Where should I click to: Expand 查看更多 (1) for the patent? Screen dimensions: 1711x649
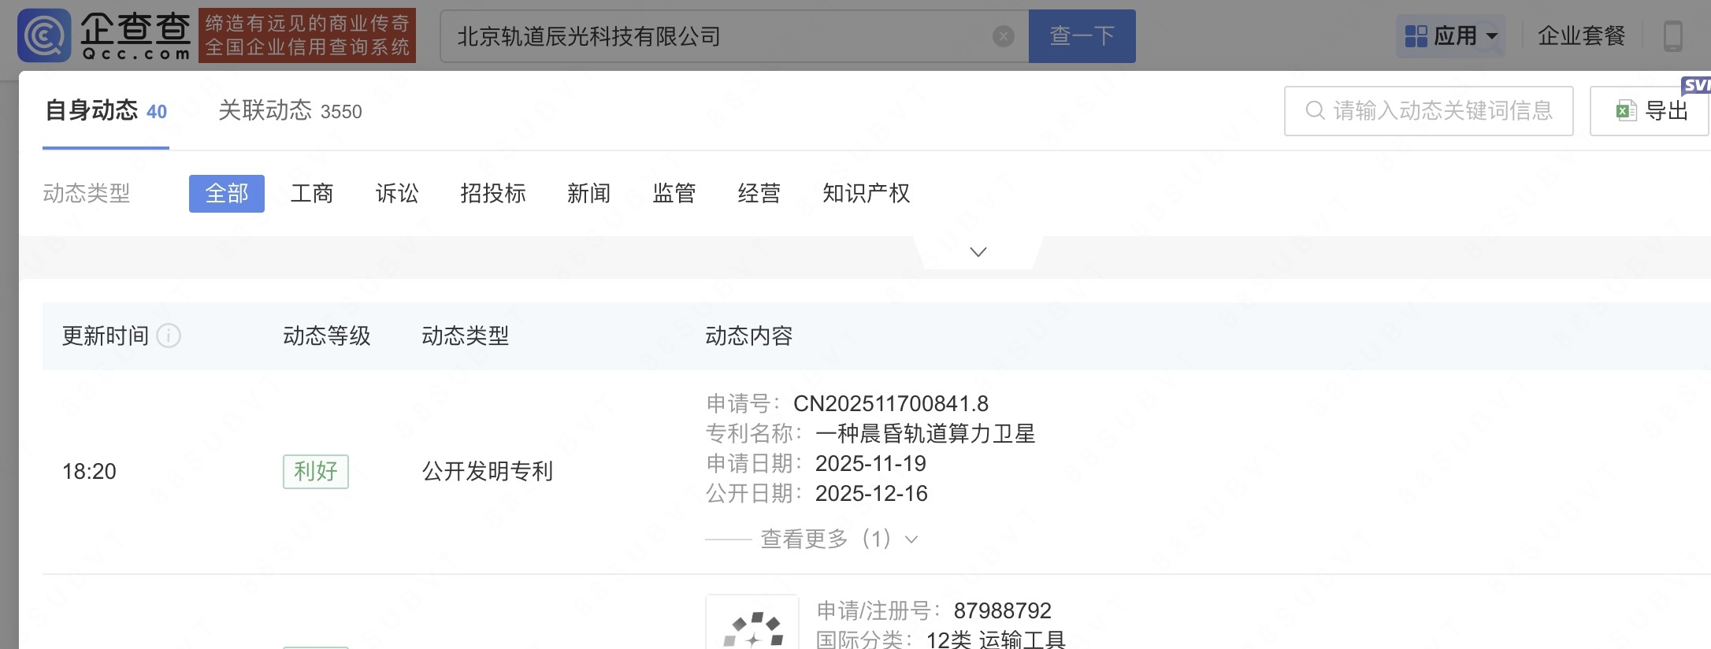click(x=839, y=540)
